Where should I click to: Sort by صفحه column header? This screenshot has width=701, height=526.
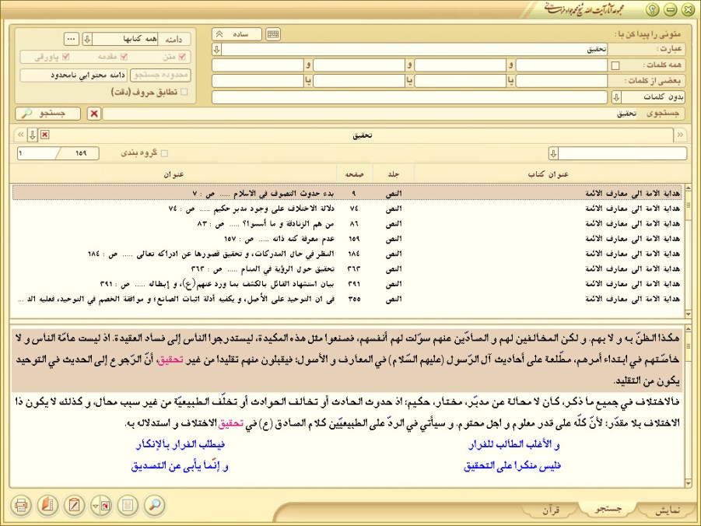pos(354,174)
